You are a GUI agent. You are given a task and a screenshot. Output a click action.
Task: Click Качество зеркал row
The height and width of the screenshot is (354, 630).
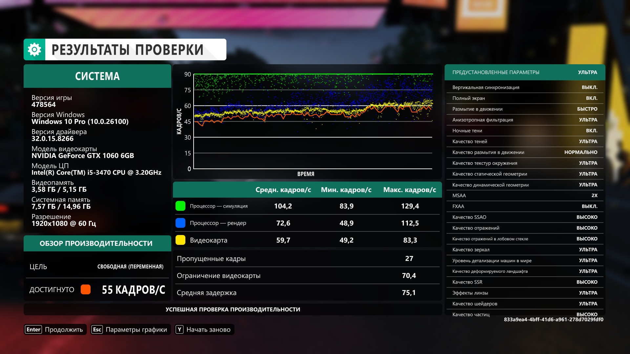pos(525,249)
